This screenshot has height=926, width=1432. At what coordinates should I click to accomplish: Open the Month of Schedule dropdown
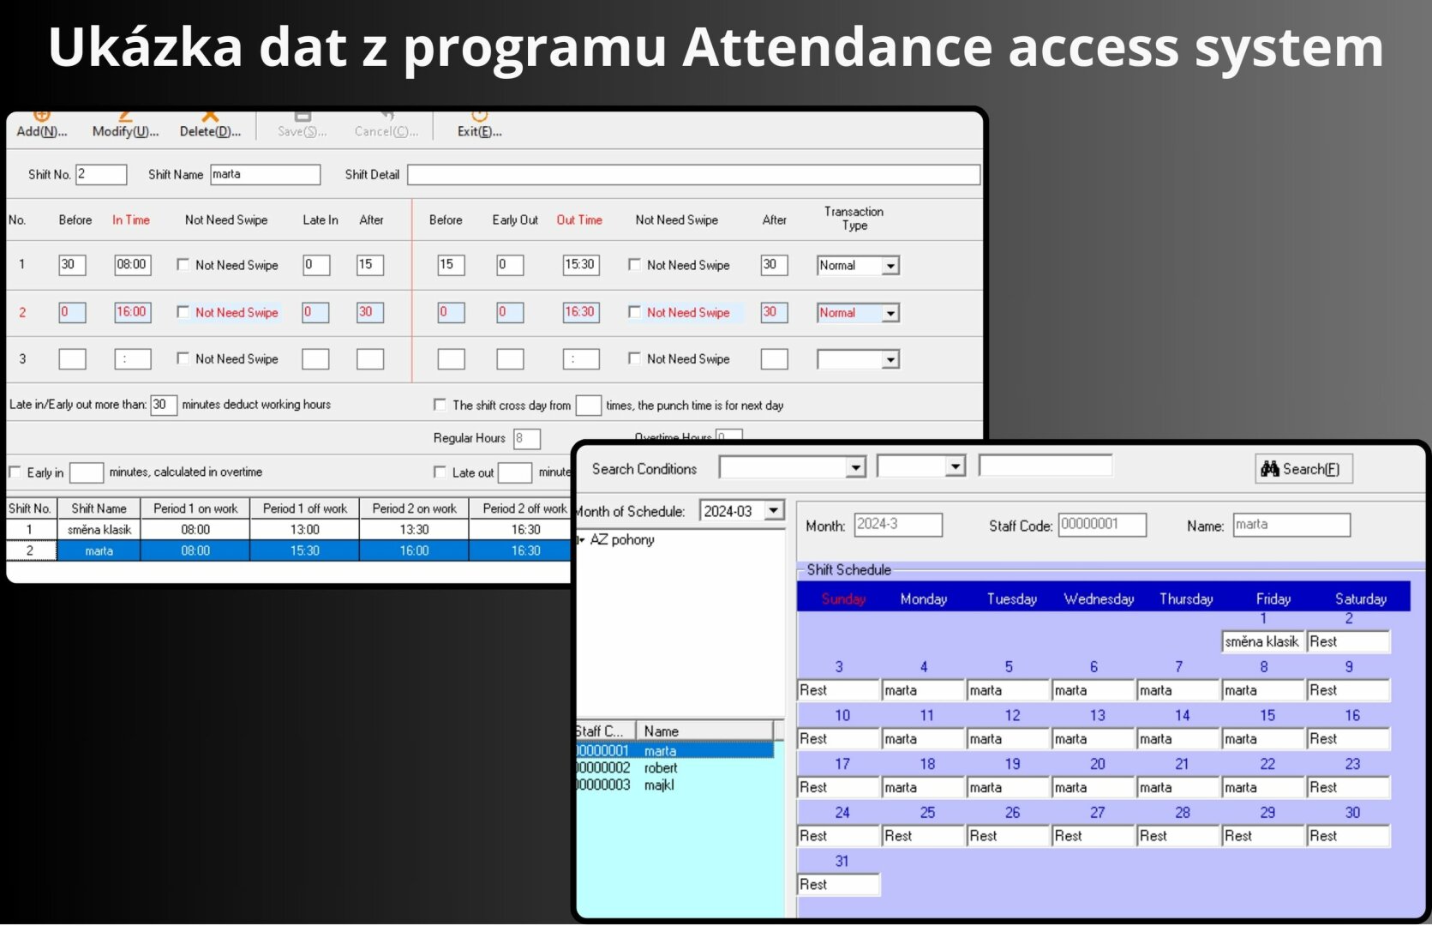coord(774,511)
